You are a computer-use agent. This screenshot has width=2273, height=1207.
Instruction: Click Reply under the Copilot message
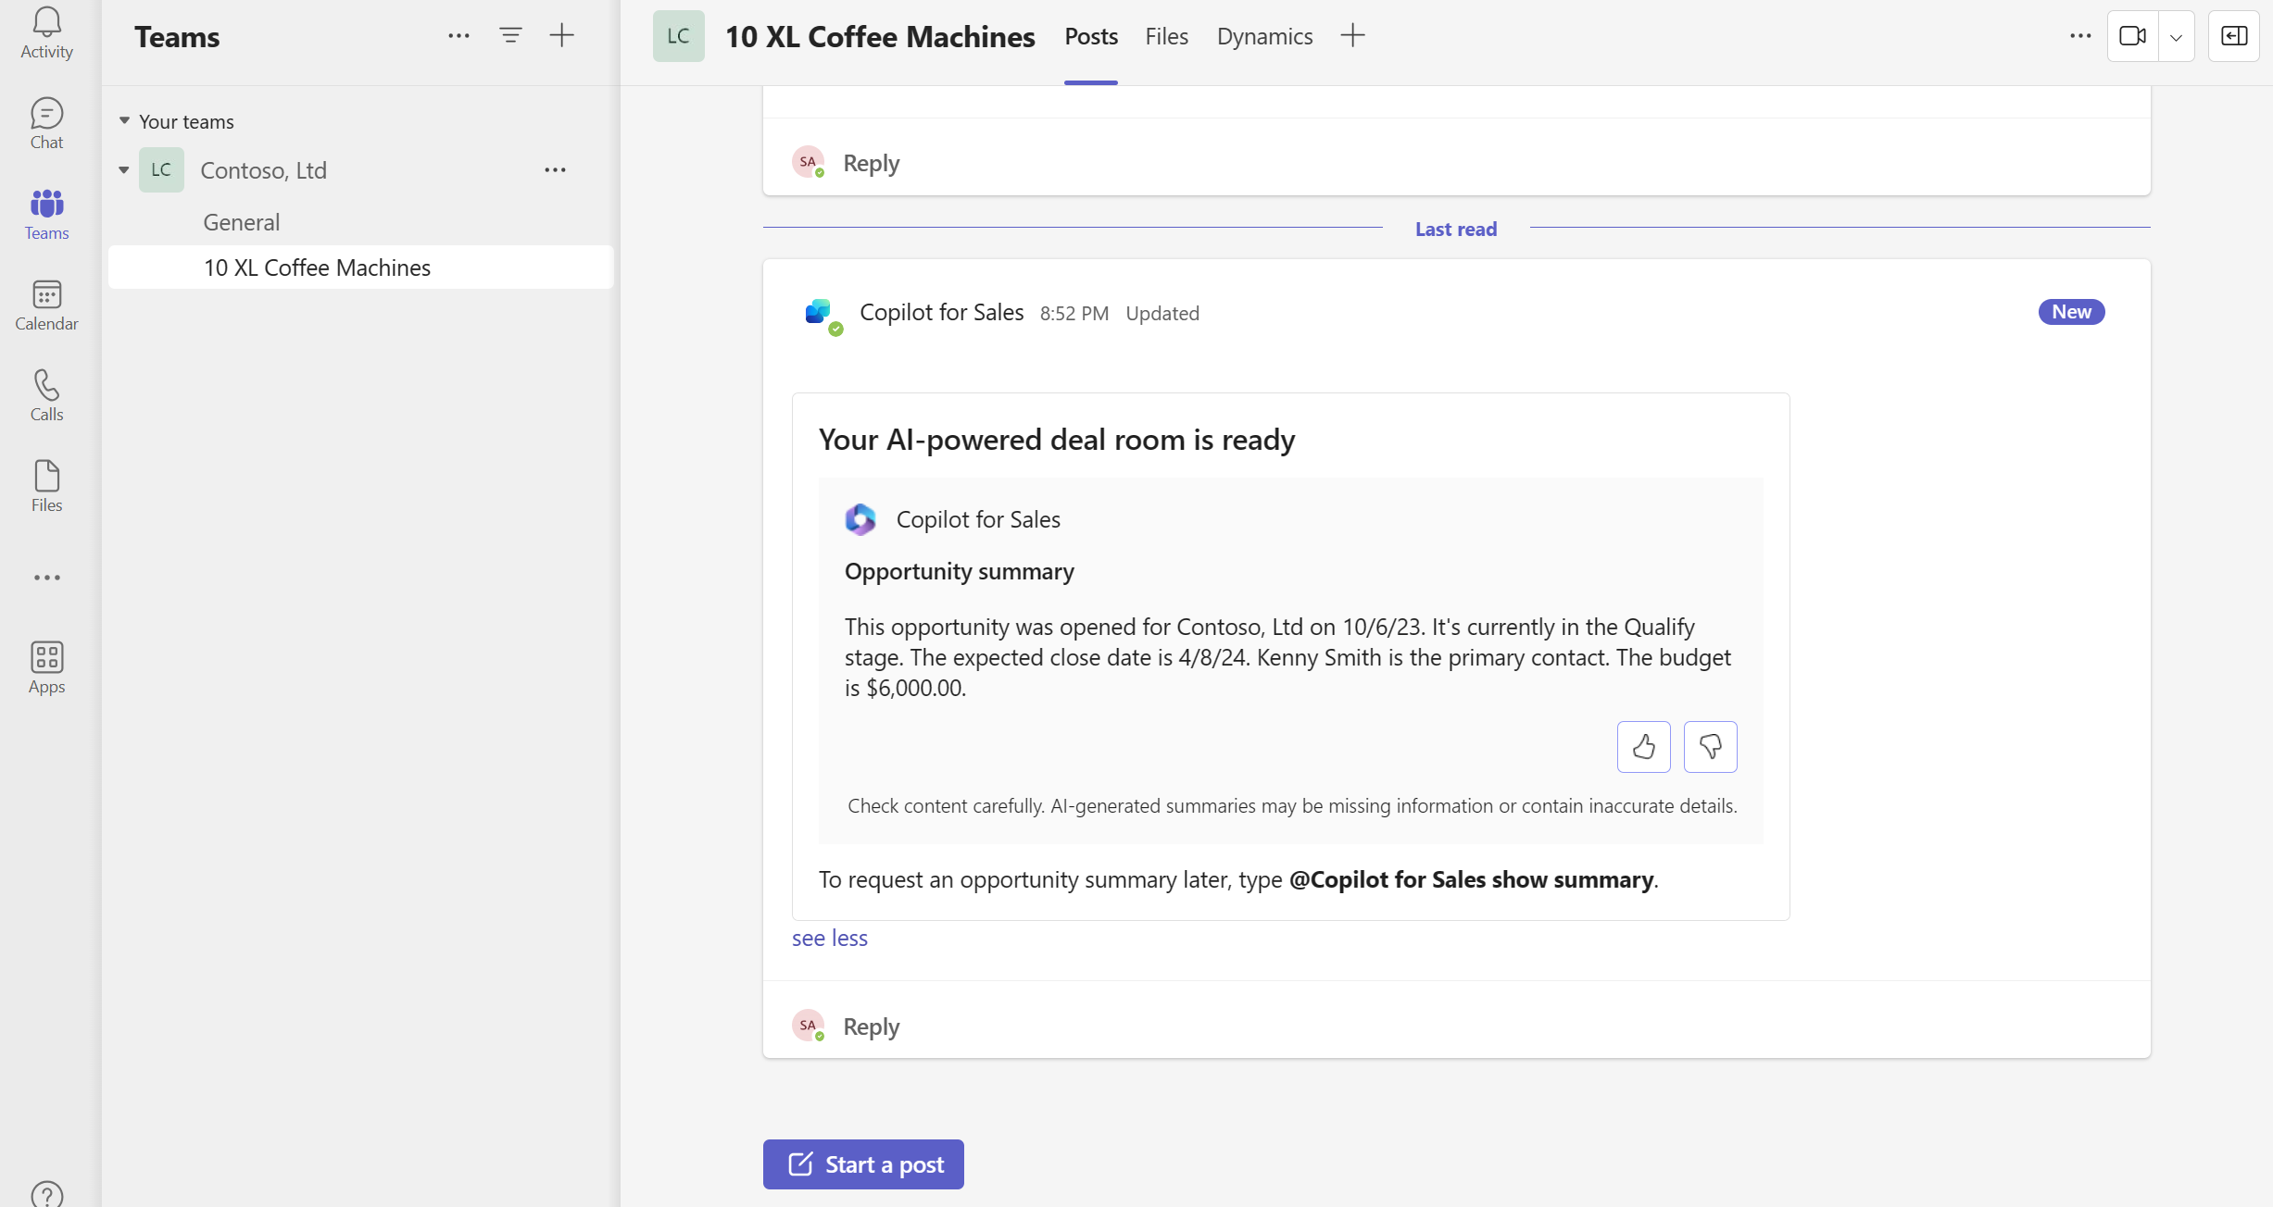click(x=871, y=1026)
